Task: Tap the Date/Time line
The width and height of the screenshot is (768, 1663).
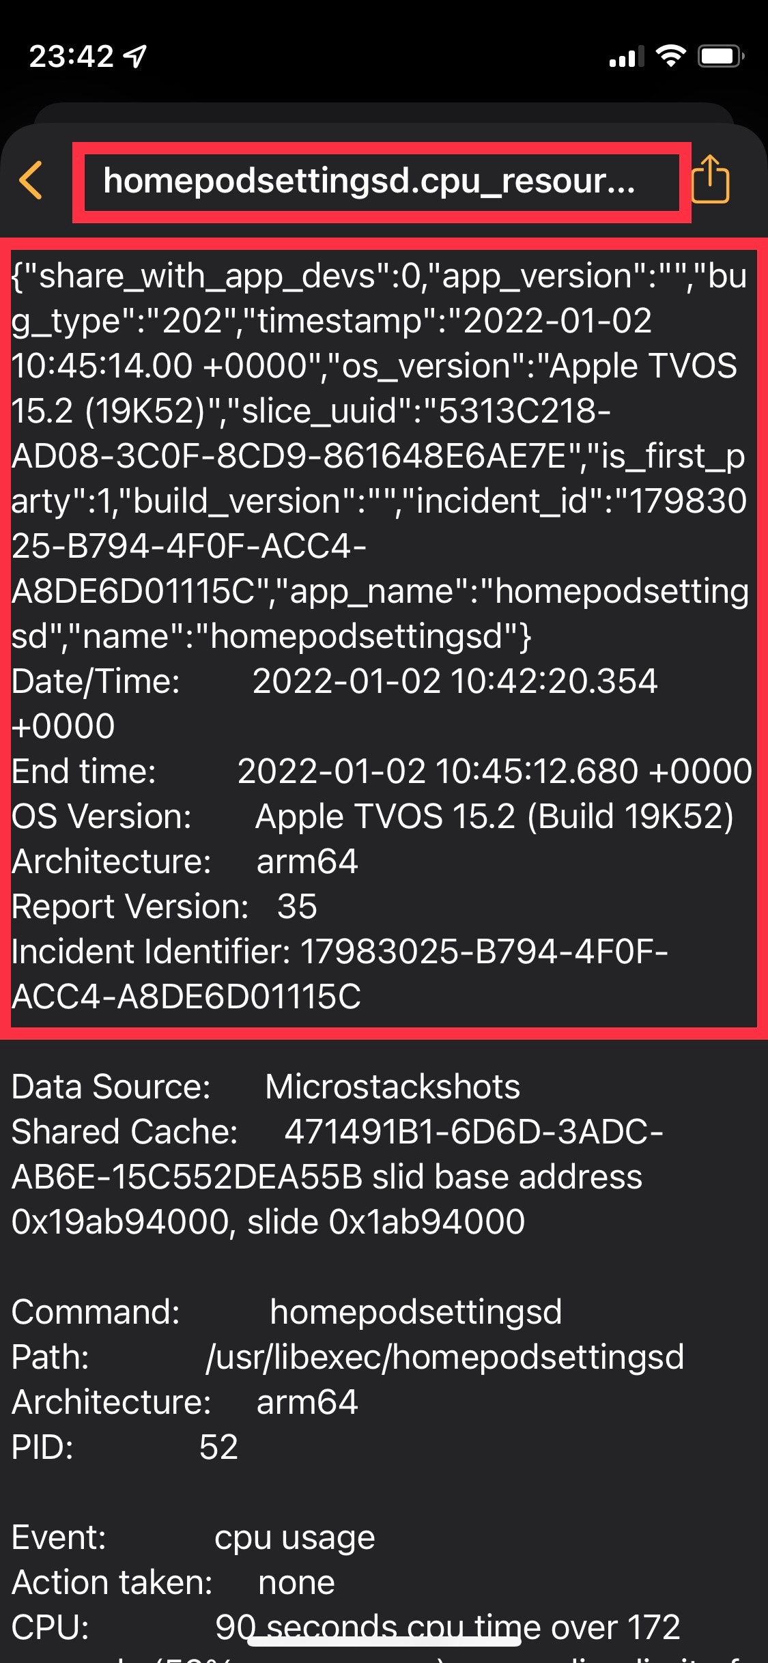Action: click(x=335, y=681)
